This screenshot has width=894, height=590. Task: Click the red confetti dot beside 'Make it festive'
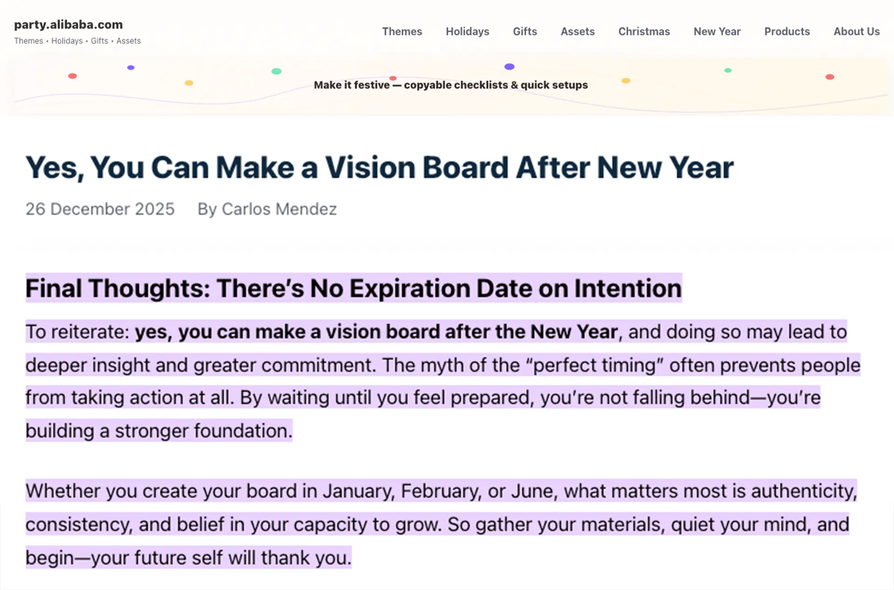[393, 78]
